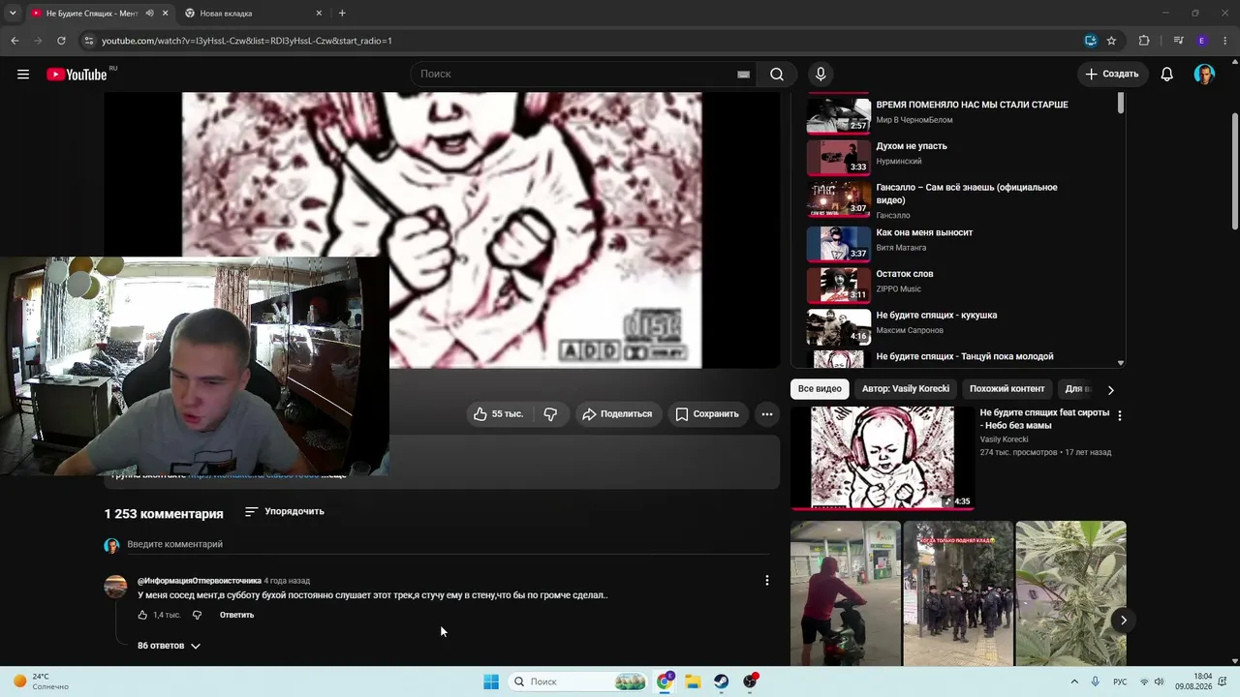Like the video with 55 тыс. likes
This screenshot has width=1240, height=697.
(x=498, y=414)
